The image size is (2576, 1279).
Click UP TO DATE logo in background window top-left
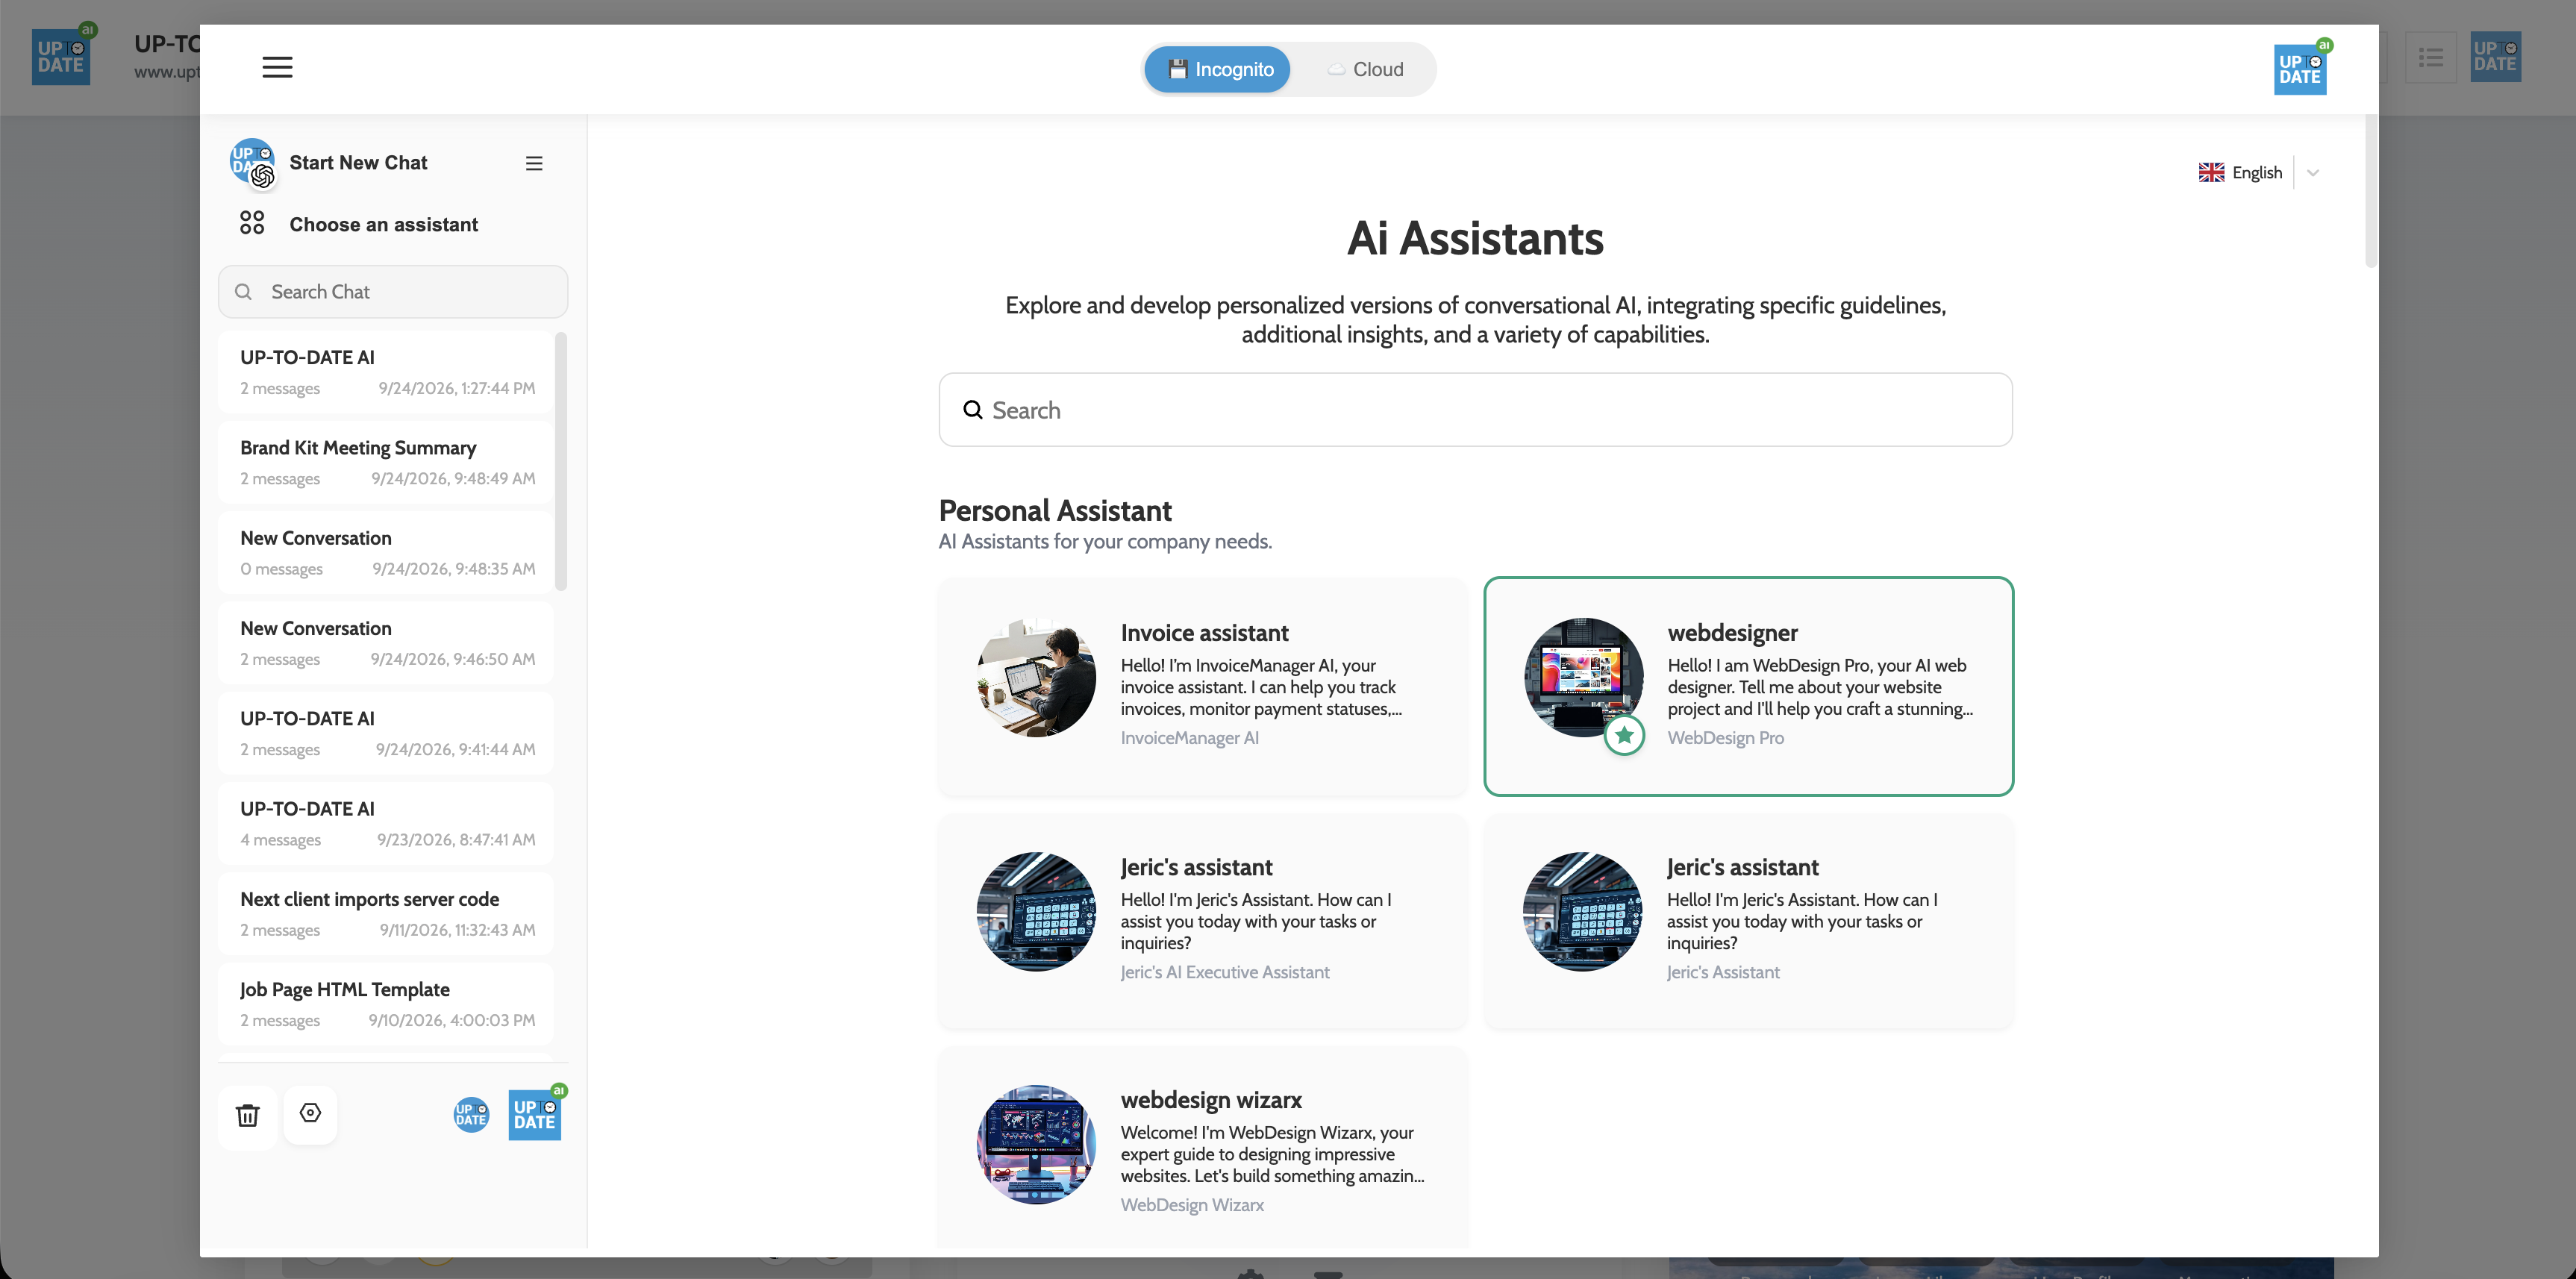pyautogui.click(x=62, y=56)
